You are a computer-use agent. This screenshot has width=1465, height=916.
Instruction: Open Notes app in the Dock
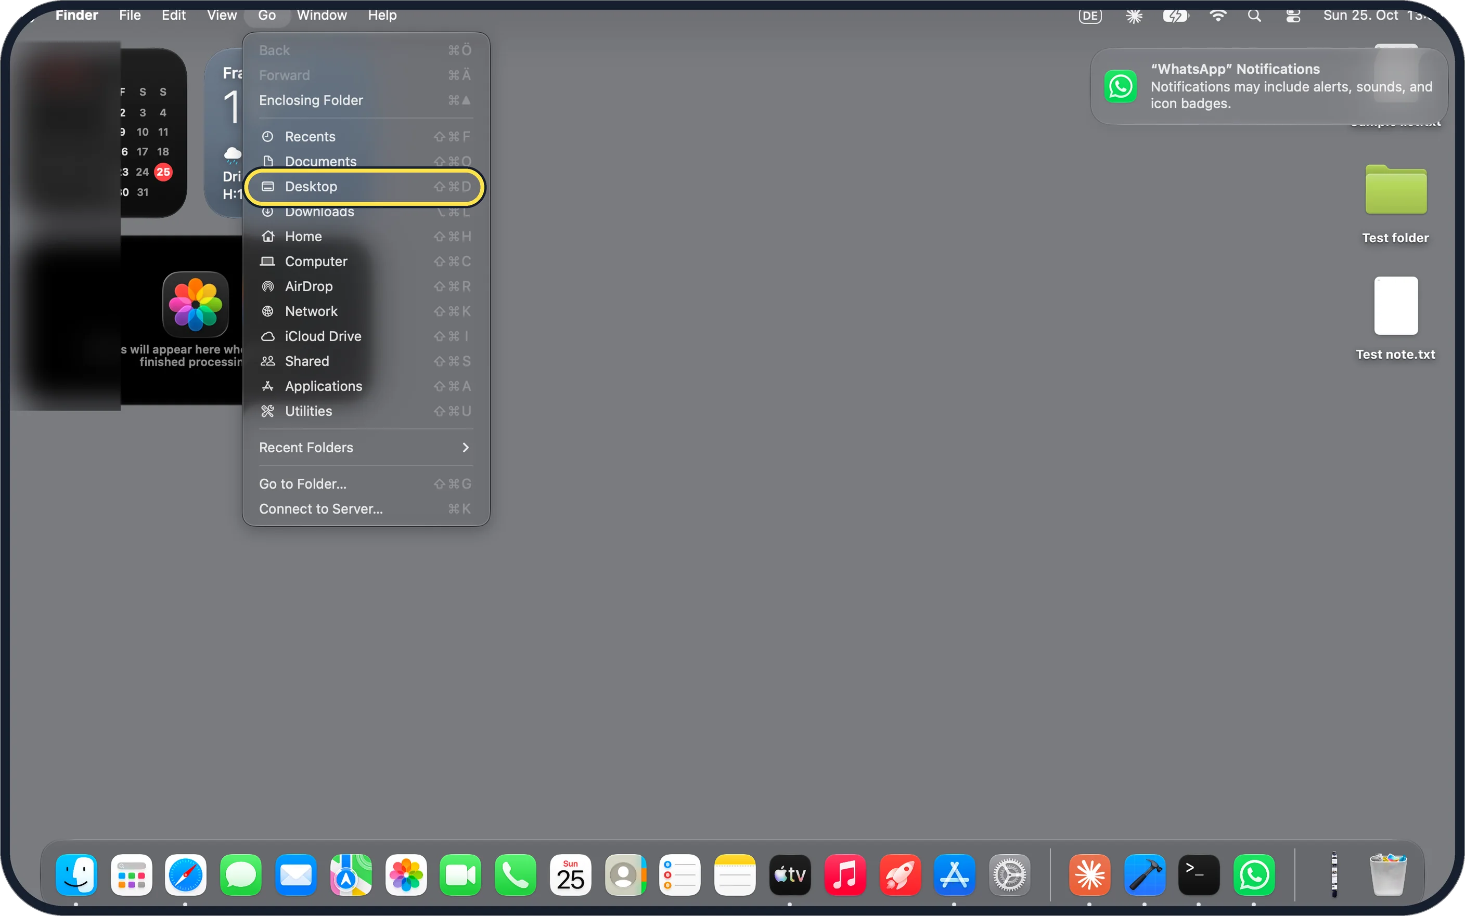pos(735,875)
